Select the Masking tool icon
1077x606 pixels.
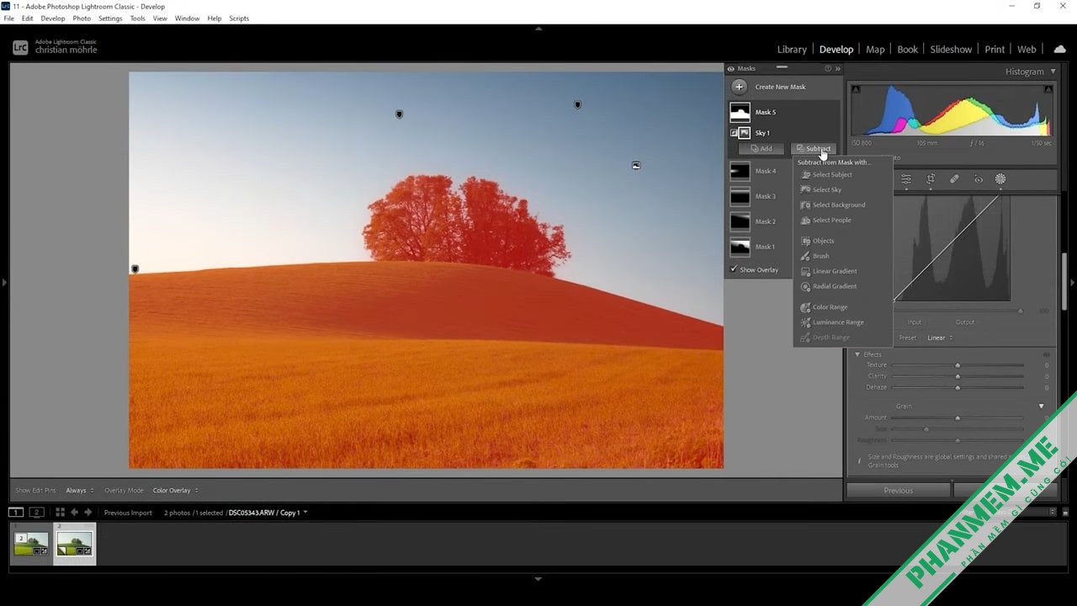1000,179
